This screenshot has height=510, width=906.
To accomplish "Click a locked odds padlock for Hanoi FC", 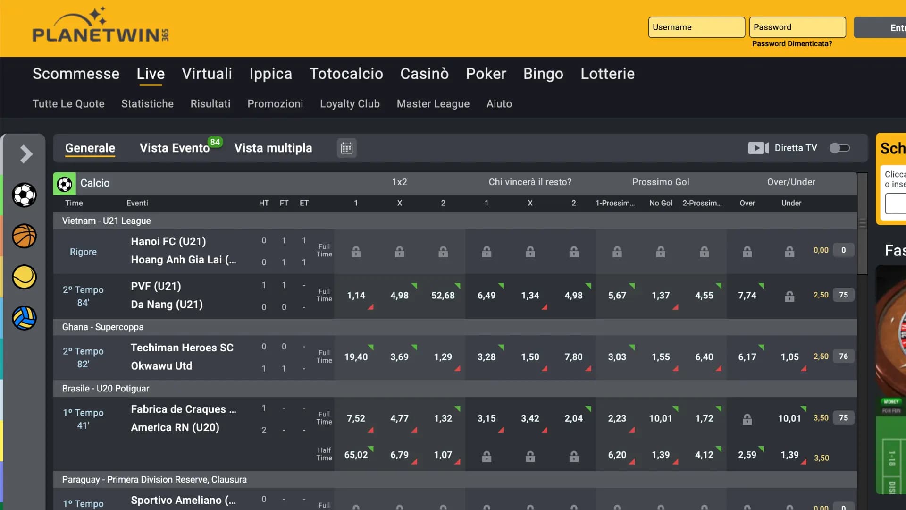I will tap(356, 252).
